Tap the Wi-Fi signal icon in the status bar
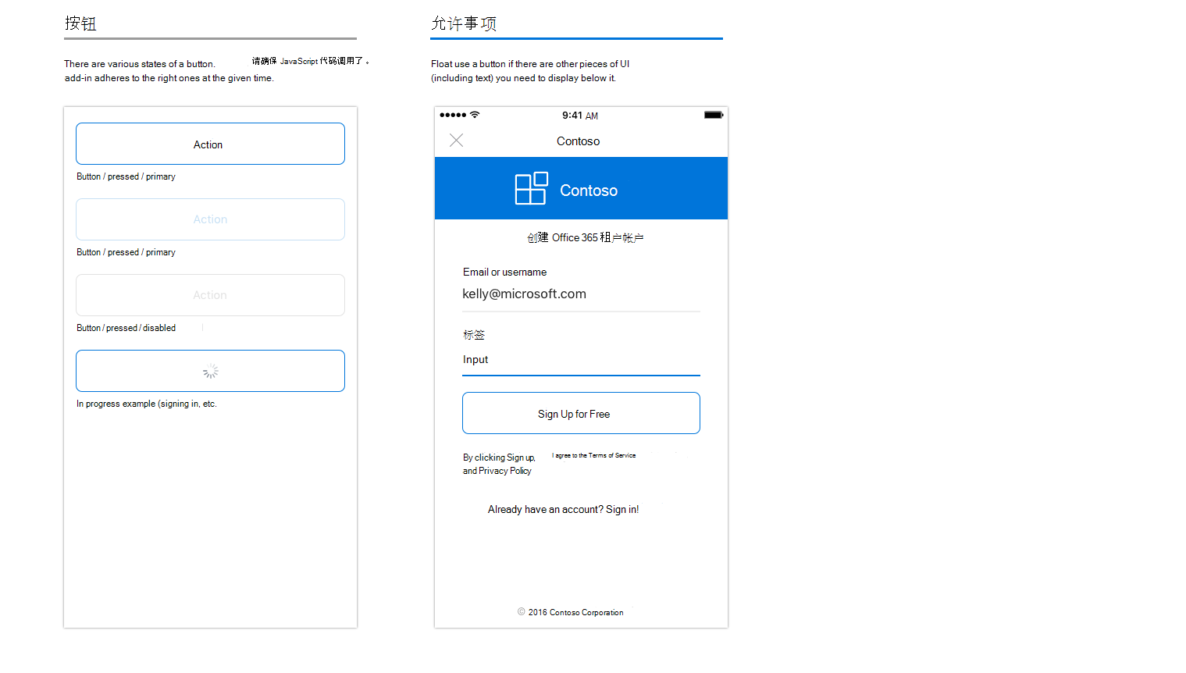The height and width of the screenshot is (673, 1186). 475,115
